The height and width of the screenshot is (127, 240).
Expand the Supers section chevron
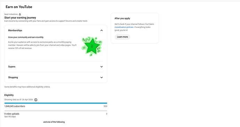pos(102,67)
